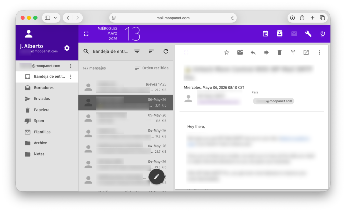Open Bandeja de entrada folder options menu
This screenshot has width=346, height=212.
point(71,77)
